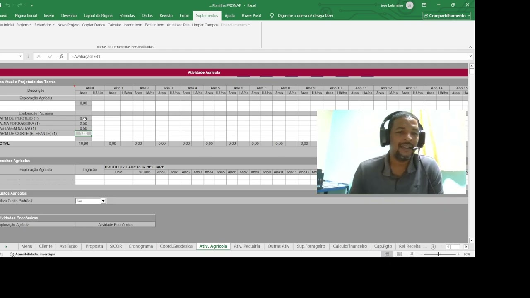Open Ribbon Display Options icon
This screenshot has height=298, width=530.
pos(424,5)
